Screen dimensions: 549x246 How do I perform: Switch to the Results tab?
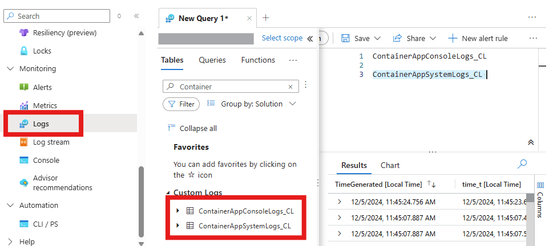(x=354, y=166)
